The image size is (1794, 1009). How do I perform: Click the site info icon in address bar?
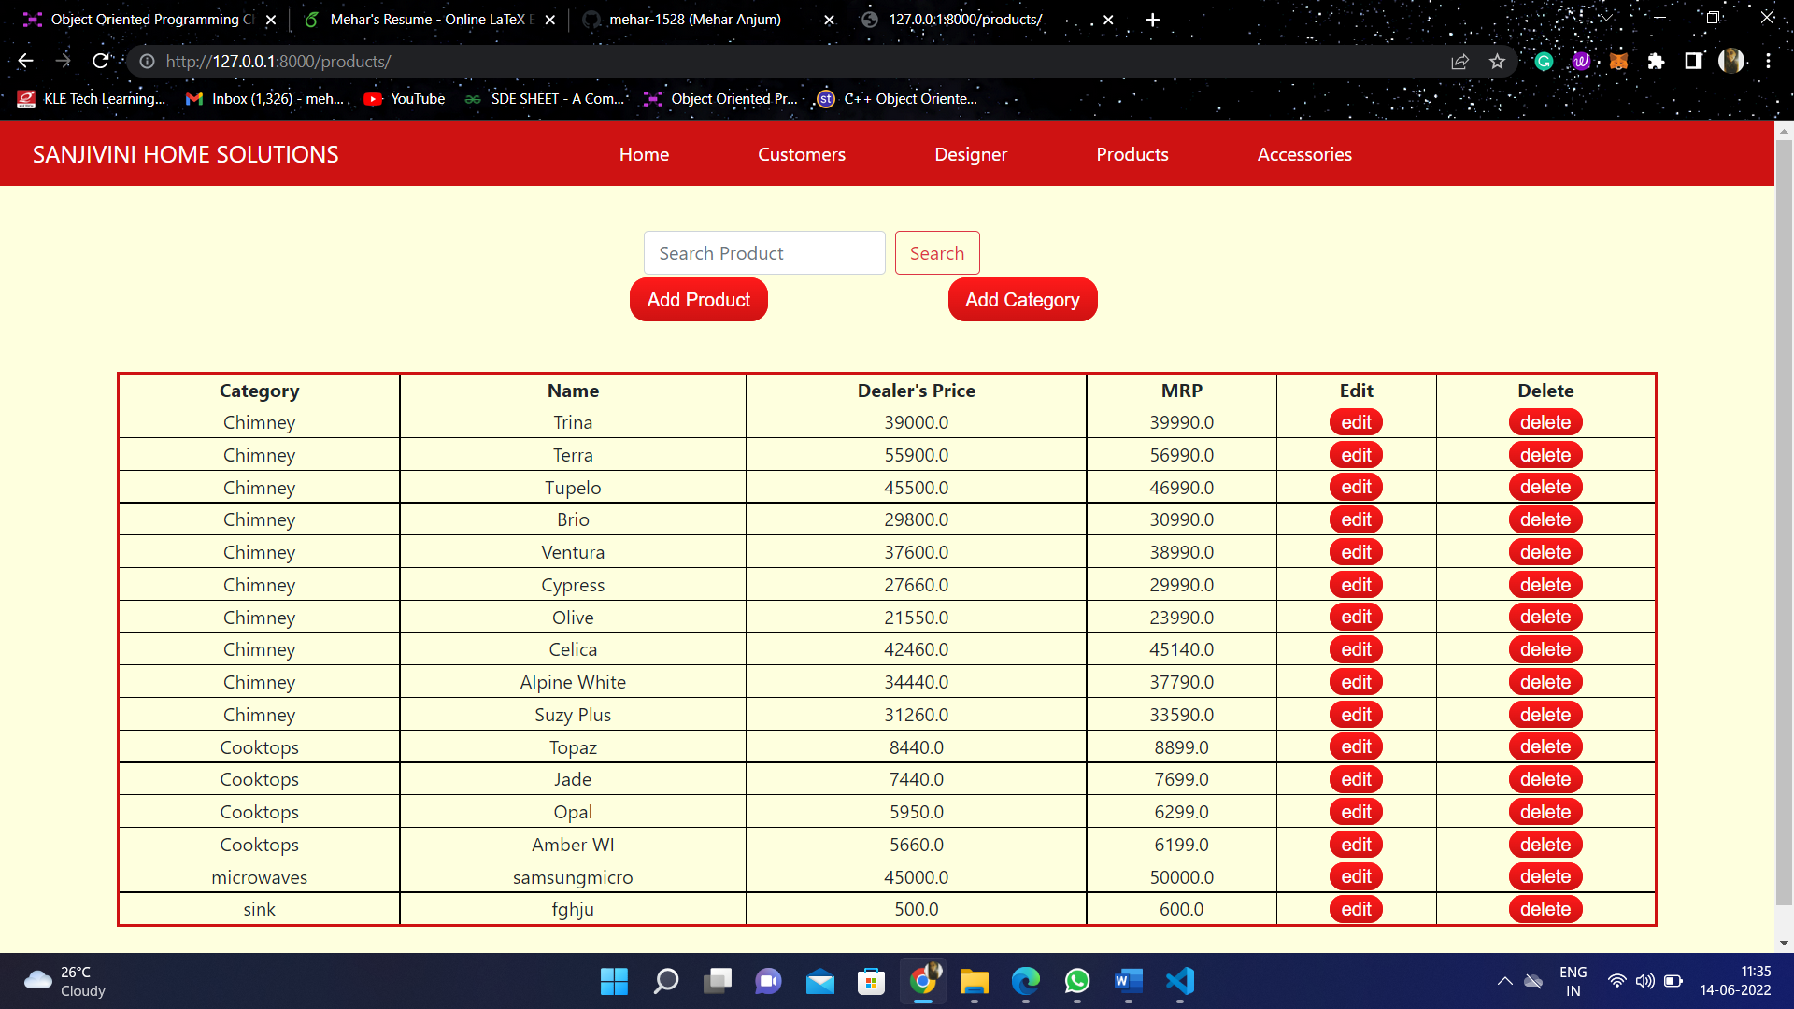click(x=147, y=62)
